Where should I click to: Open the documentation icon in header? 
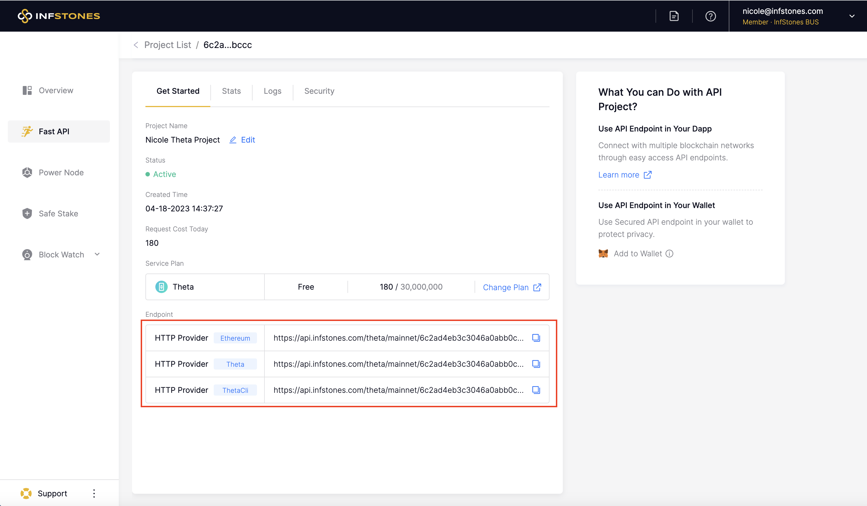[x=674, y=16]
